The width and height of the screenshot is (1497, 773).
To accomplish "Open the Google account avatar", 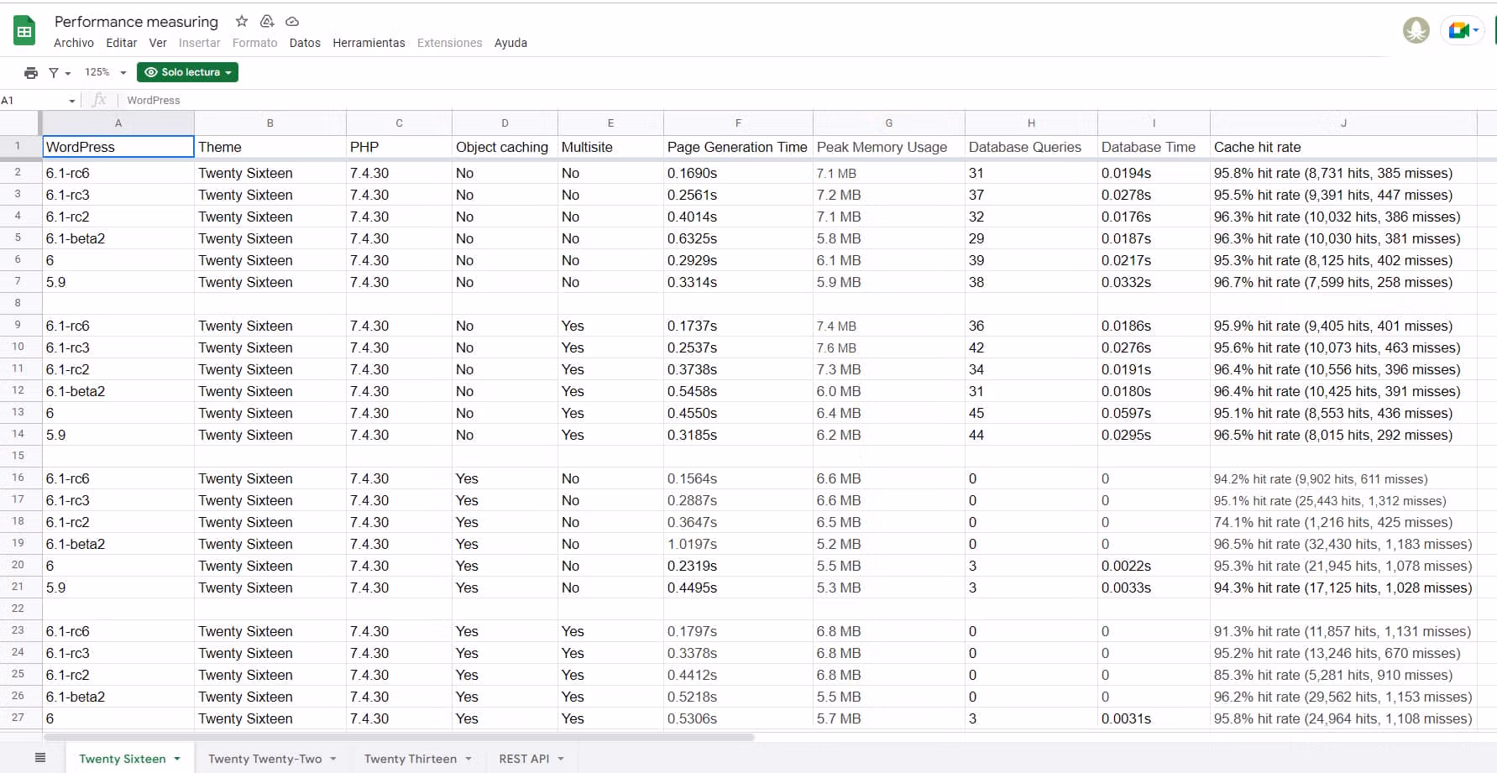I will 1416,31.
